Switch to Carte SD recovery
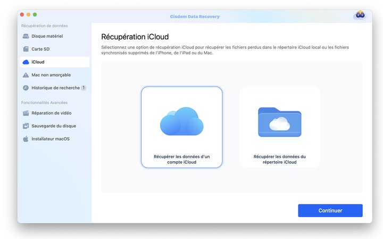This screenshot has width=383, height=239. pos(54,49)
